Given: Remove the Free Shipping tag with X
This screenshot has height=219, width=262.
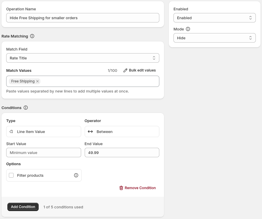Looking at the screenshot, I should coord(37,81).
